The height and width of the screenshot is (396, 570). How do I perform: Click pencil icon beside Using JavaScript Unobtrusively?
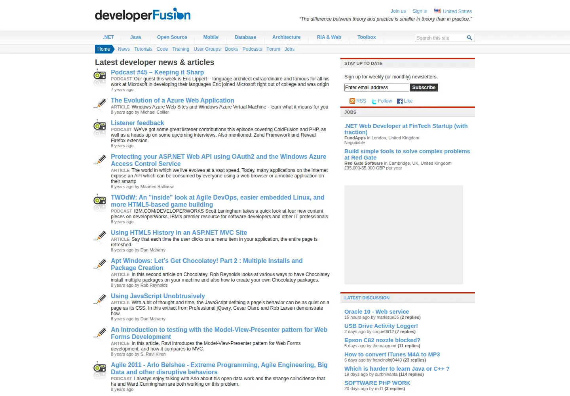coord(100,299)
